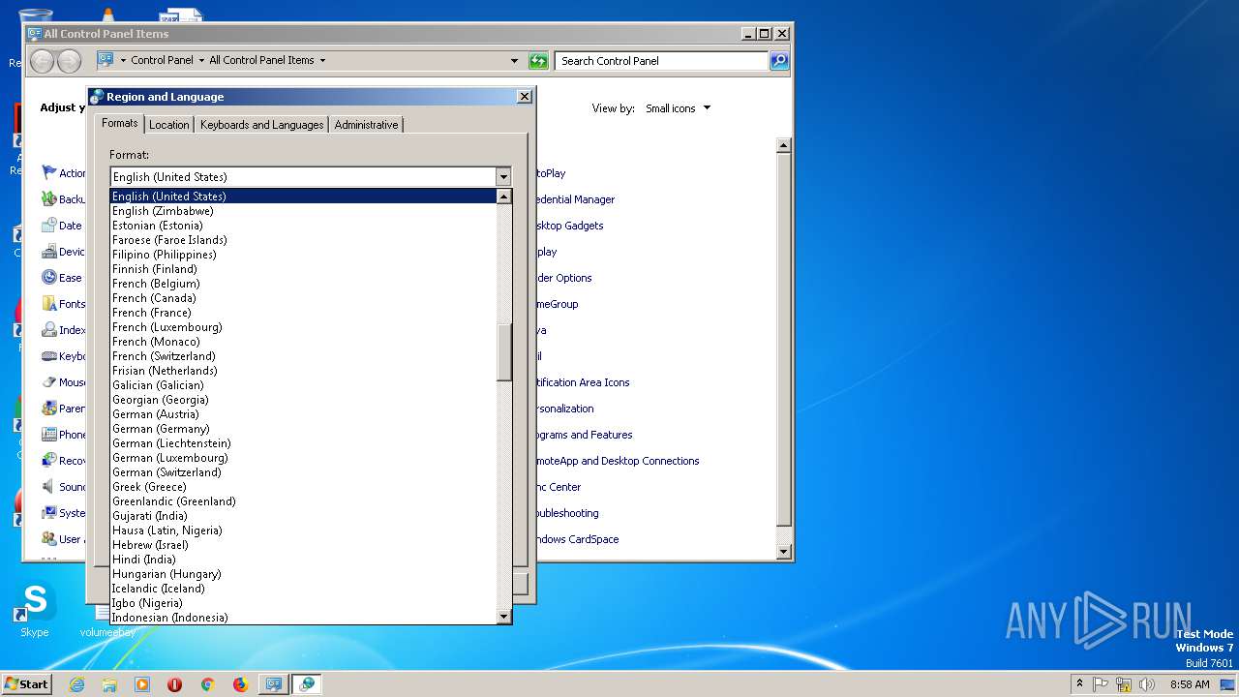1239x697 pixels.
Task: Select Region and Language taskbar button
Action: (307, 684)
